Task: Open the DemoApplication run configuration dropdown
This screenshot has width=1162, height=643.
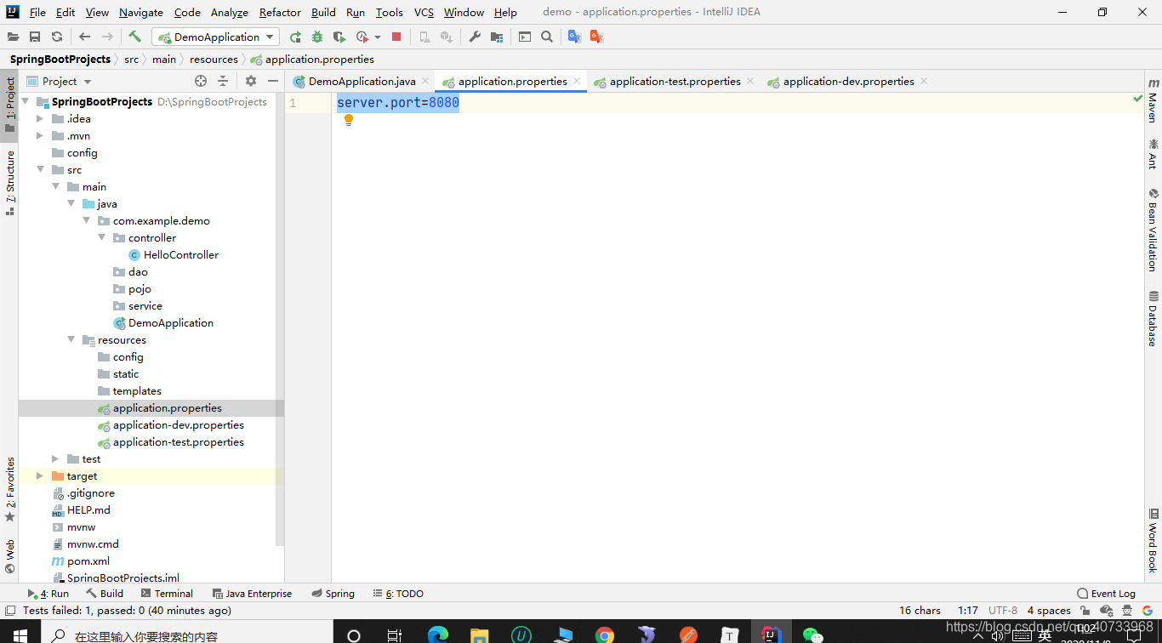Action: [x=215, y=37]
